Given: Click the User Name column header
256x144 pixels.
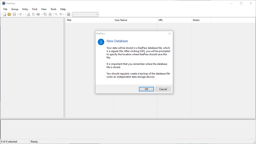Looking at the screenshot, I should [x=135, y=20].
